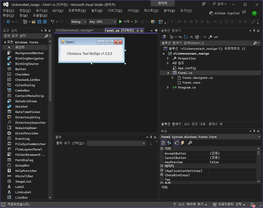This screenshot has width=263, height=208.
Task: Click the toolbox search input field
Action: pos(24,36)
